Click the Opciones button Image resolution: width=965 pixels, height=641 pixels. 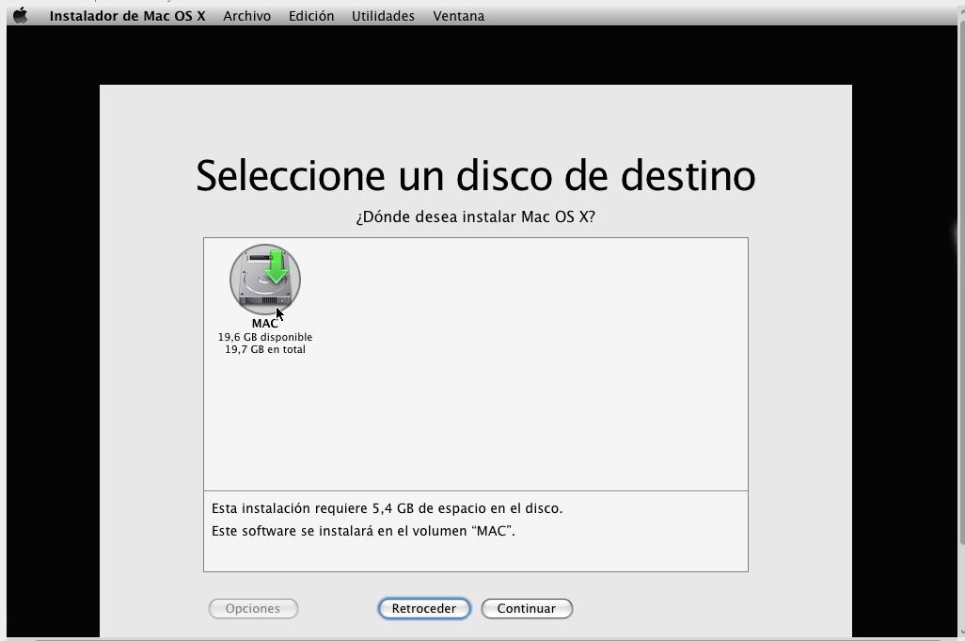click(x=253, y=608)
